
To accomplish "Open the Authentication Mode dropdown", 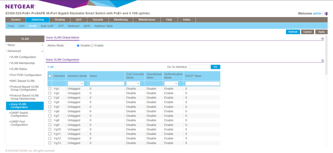I will point(171,84).
